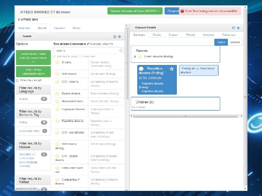Screen dimensions: 262x196
Task: Click the circle icon beside Dream disorder parent
Action: pos(140,57)
